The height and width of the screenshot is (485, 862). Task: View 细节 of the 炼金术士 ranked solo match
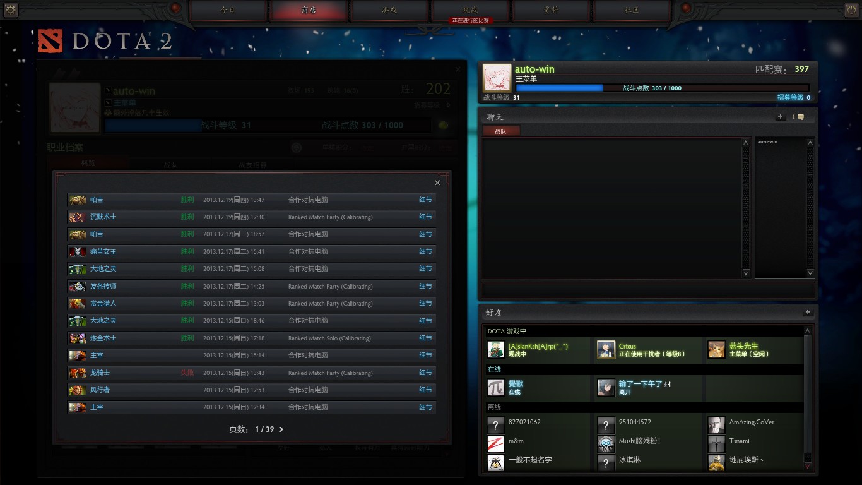click(x=425, y=338)
